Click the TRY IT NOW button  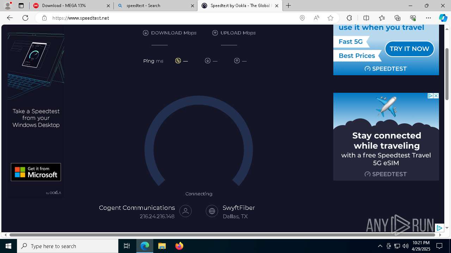pyautogui.click(x=409, y=49)
